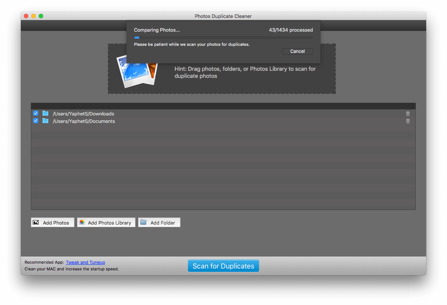Uncheck the /Users/YaphetS/Downloads checkbox
This screenshot has width=447, height=305.
click(35, 113)
